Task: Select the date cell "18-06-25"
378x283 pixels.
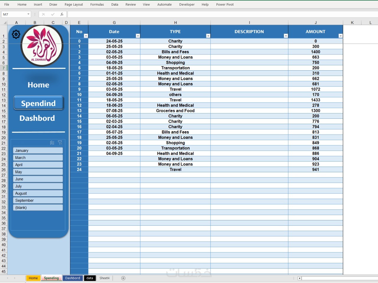Action: pyautogui.click(x=114, y=105)
